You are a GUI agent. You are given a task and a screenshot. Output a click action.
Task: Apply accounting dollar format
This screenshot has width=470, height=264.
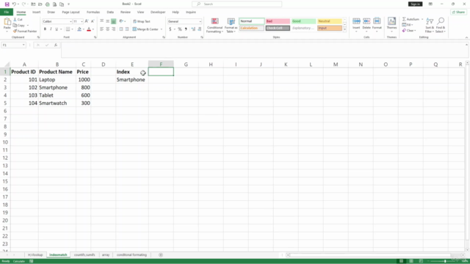pos(170,29)
